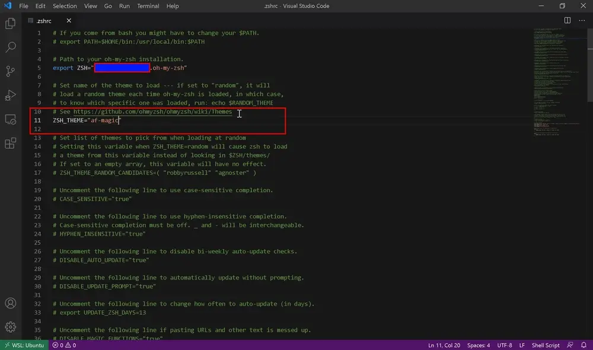This screenshot has width=593, height=350.
Task: Click the '# HYPHEN_INSENSITIVE="true"' line
Action: [99, 234]
